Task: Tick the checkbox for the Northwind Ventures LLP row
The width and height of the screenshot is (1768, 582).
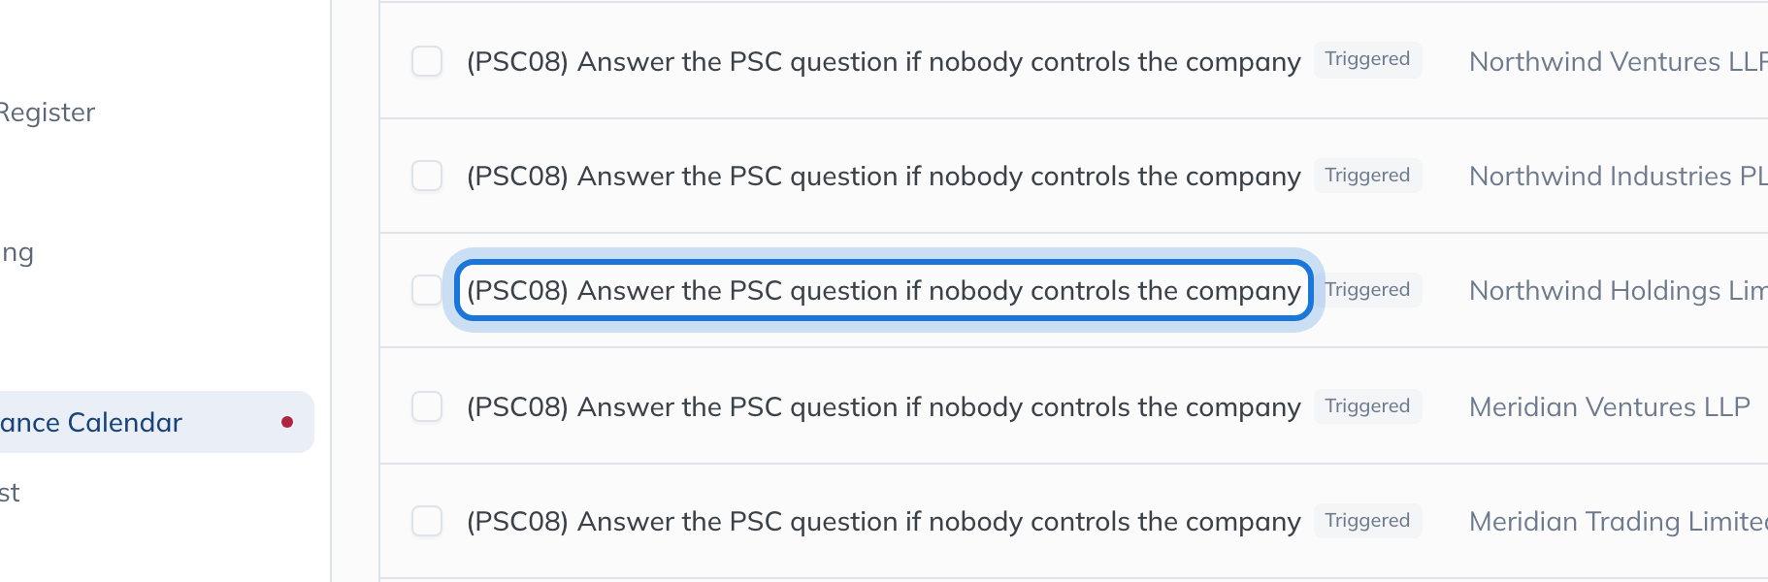Action: [x=427, y=61]
